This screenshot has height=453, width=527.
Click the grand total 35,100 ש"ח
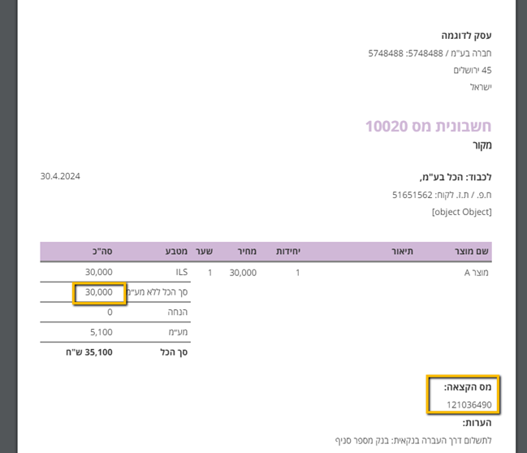coord(89,352)
